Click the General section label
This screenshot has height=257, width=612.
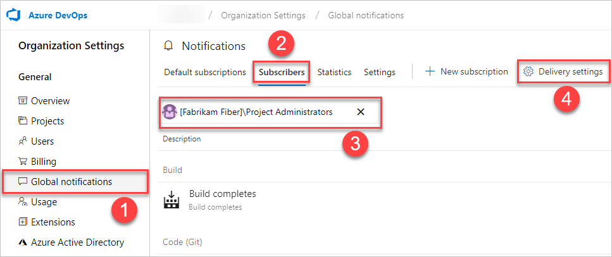click(35, 77)
